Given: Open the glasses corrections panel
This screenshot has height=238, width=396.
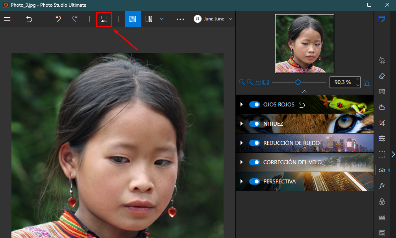Looking at the screenshot, I should [x=382, y=170].
